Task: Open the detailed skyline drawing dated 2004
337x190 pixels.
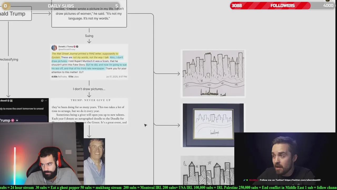Action: 214,73
